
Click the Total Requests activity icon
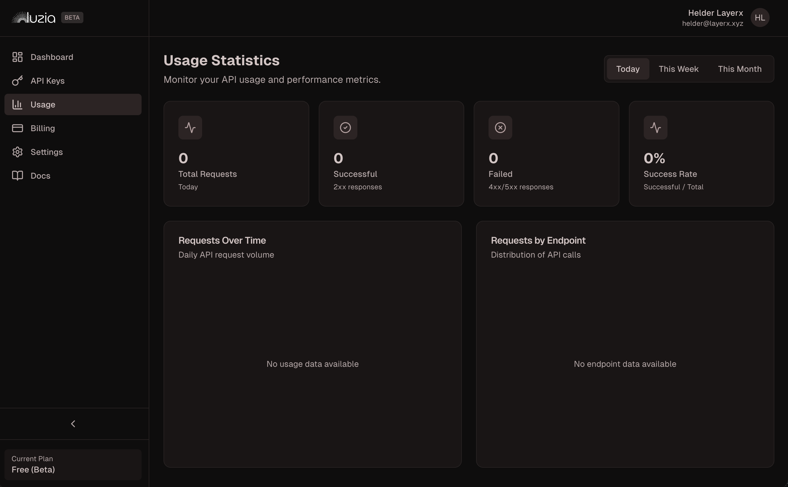click(x=190, y=128)
